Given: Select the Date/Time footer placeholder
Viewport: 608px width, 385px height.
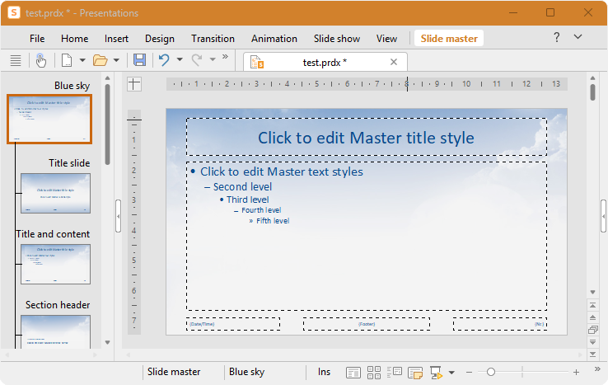Looking at the screenshot, I should [x=233, y=324].
